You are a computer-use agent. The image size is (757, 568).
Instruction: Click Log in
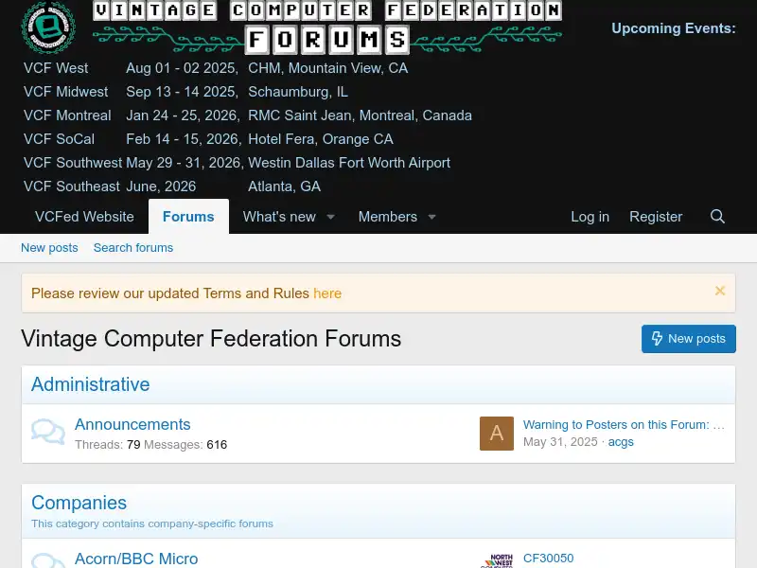point(590,217)
